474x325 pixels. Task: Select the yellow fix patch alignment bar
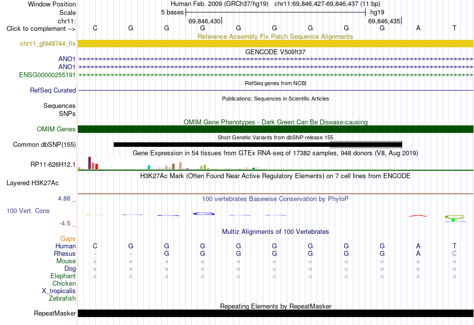pyautogui.click(x=276, y=43)
